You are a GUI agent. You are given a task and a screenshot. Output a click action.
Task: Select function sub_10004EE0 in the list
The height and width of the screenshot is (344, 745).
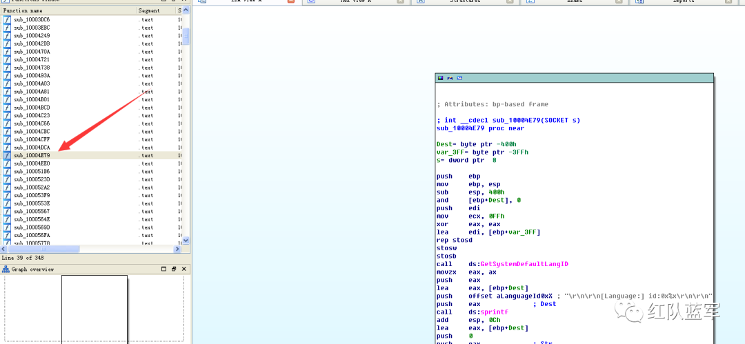pyautogui.click(x=91, y=163)
